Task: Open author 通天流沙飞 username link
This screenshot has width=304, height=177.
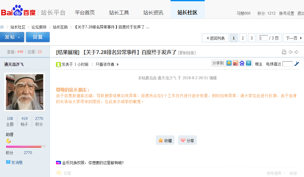Action: (14, 64)
